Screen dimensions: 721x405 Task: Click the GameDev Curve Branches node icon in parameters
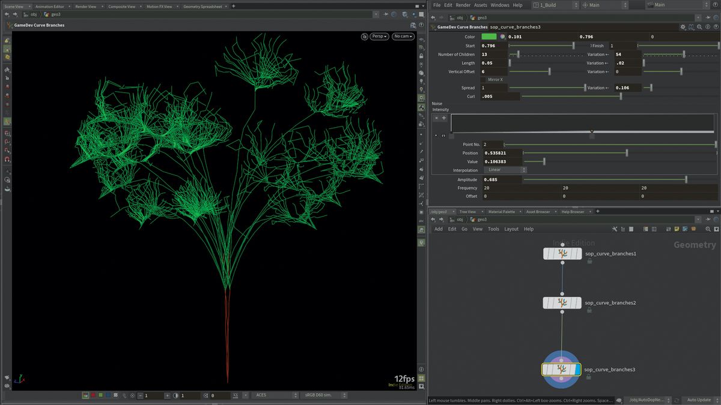point(432,27)
